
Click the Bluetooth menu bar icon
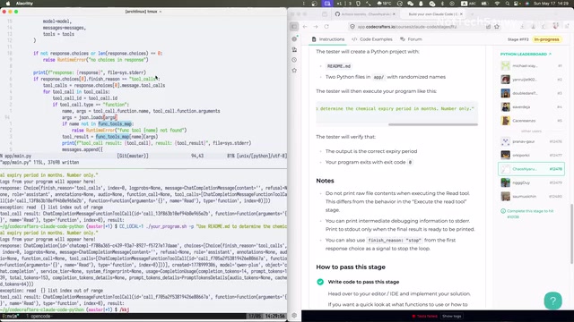[x=442, y=4]
